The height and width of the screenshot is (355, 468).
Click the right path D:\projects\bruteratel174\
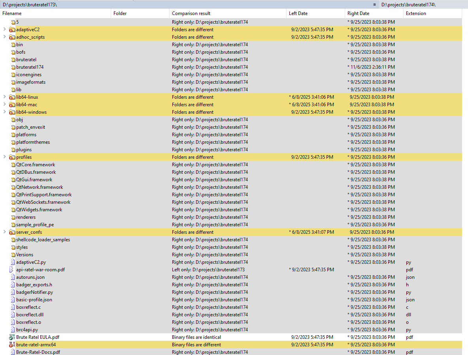click(408, 5)
